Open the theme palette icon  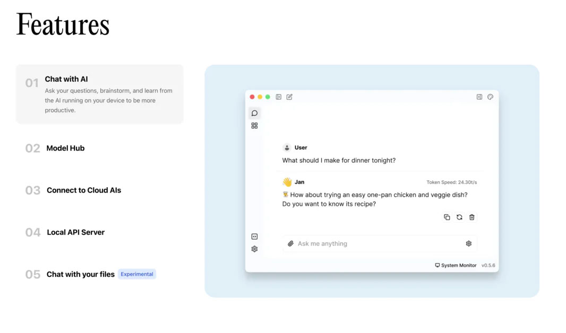pyautogui.click(x=490, y=97)
